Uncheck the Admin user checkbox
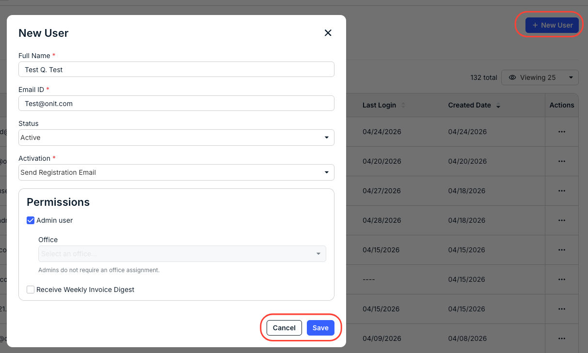 pyautogui.click(x=31, y=220)
